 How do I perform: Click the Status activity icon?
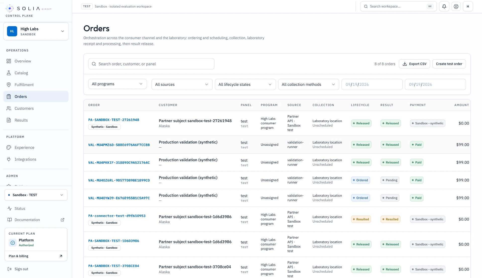coord(10,209)
